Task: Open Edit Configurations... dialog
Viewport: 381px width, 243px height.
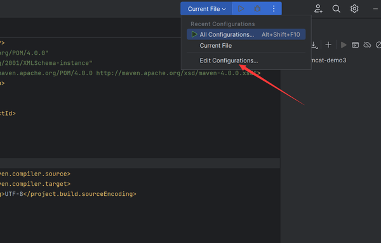Action: tap(229, 60)
